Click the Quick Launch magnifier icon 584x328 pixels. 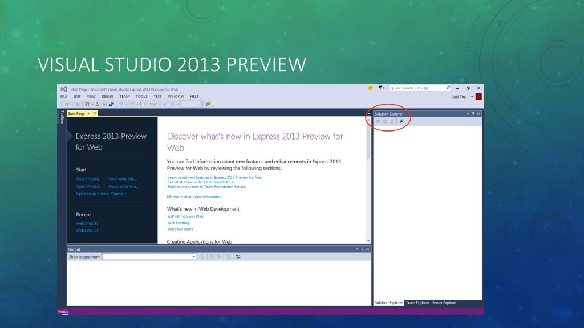click(448, 88)
